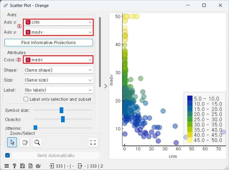Click Find Informative Projections button

click(49, 43)
